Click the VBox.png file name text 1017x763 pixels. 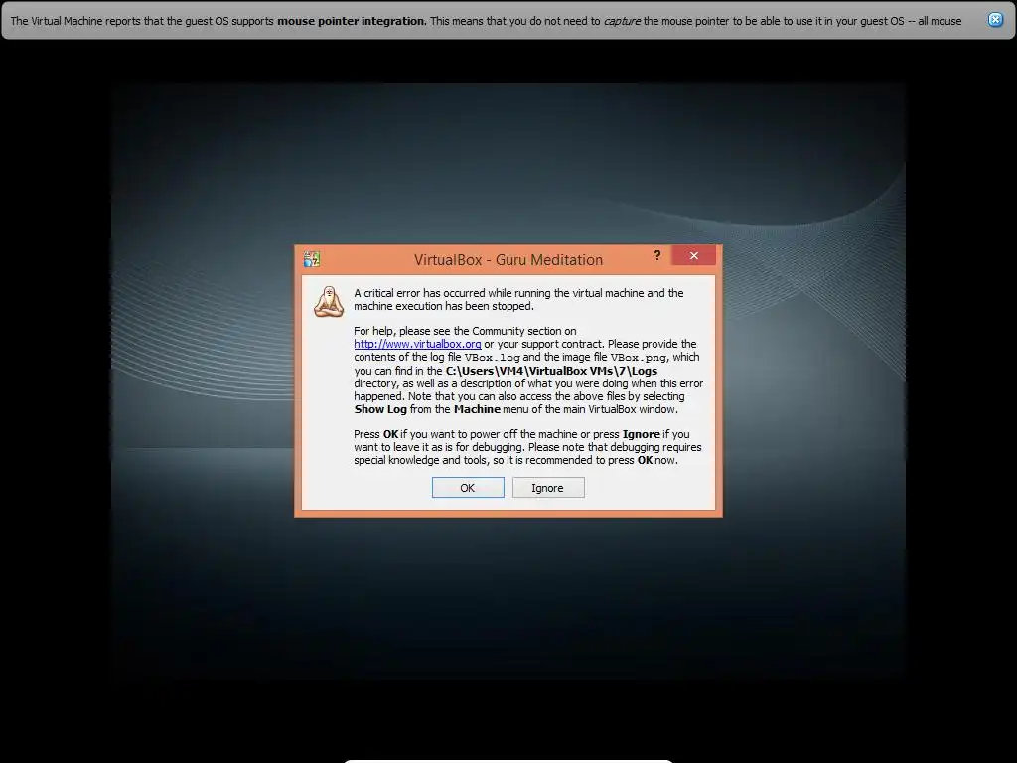[639, 358]
